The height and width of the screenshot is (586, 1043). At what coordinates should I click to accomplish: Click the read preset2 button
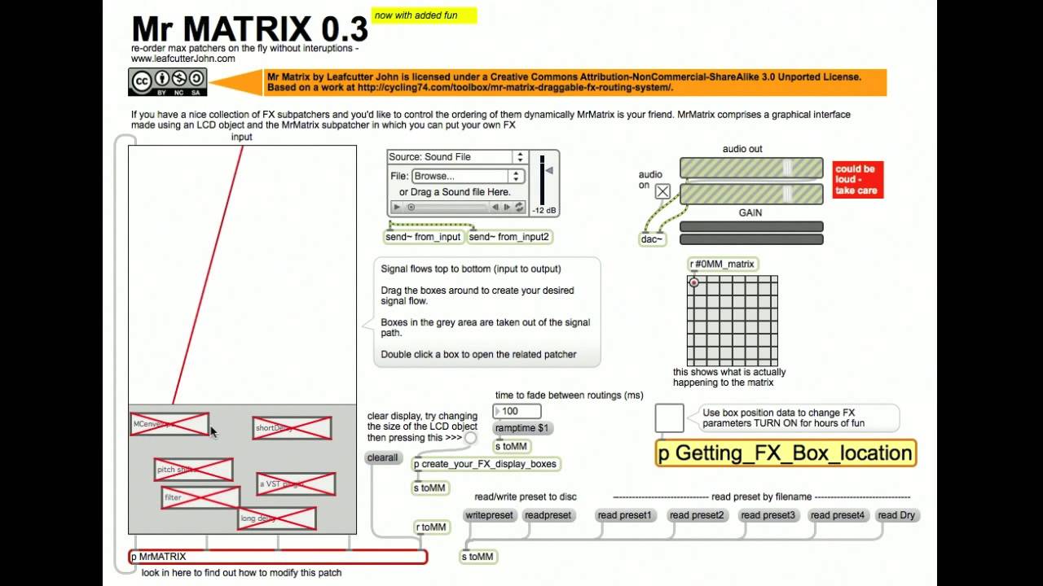click(696, 515)
